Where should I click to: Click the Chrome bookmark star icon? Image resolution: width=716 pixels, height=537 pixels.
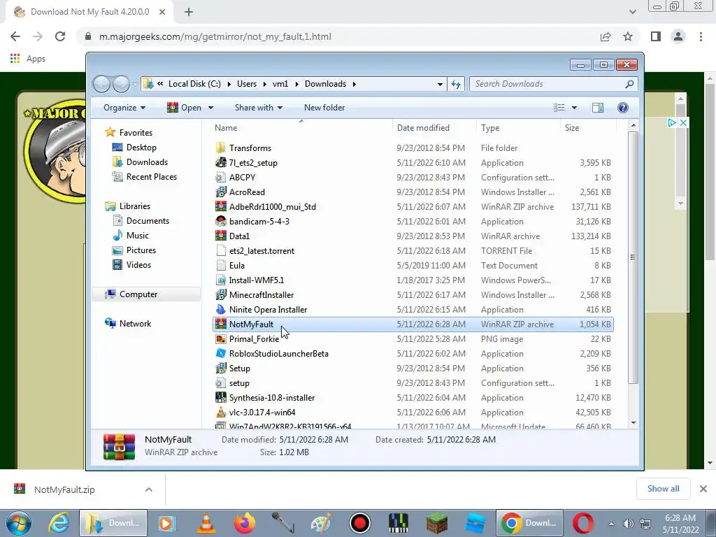click(x=628, y=36)
